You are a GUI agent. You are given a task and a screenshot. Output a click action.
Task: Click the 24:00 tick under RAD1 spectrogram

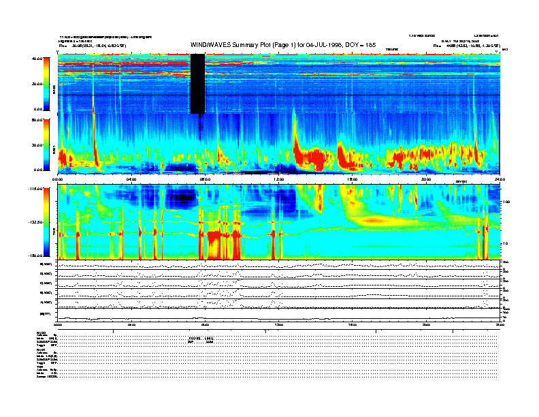[x=499, y=179]
